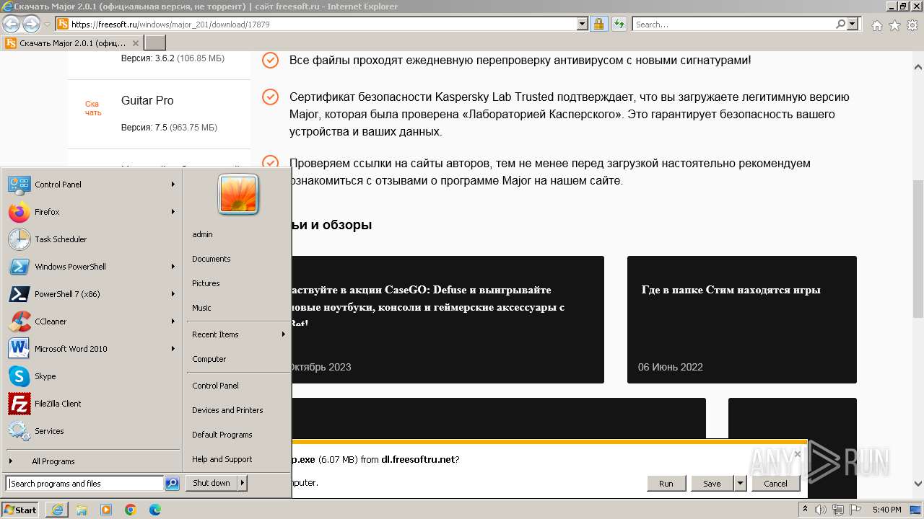Expand CCleaner submenu arrow
This screenshot has width=924, height=519.
[x=173, y=321]
